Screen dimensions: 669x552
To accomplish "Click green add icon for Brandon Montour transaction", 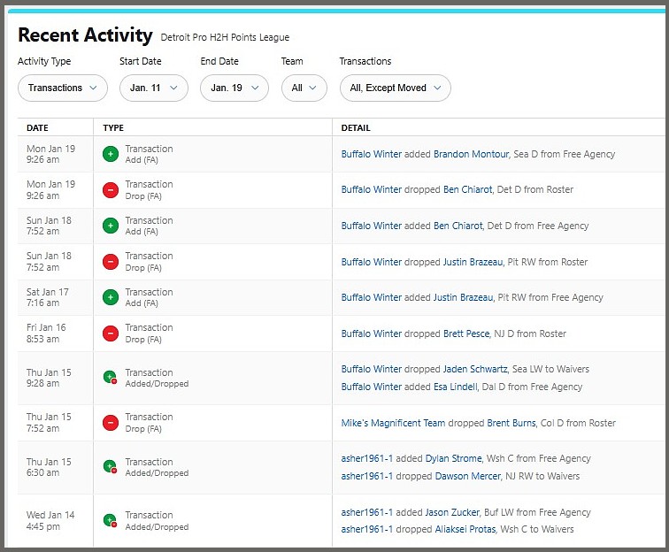I will point(111,154).
